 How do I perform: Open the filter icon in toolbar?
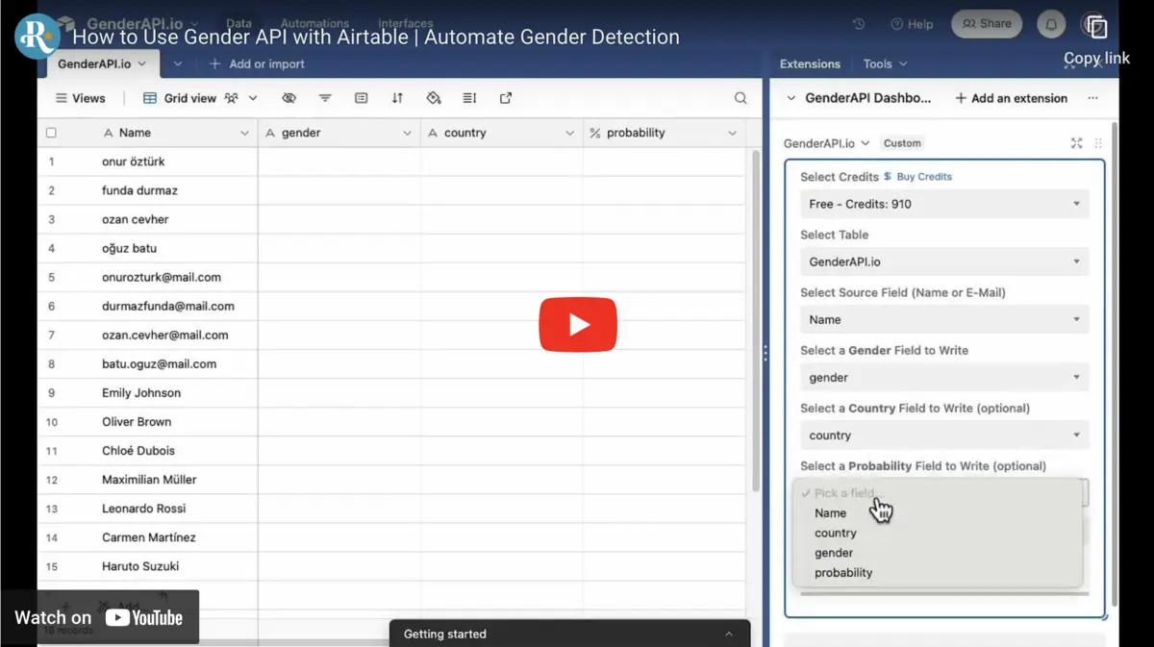point(325,98)
